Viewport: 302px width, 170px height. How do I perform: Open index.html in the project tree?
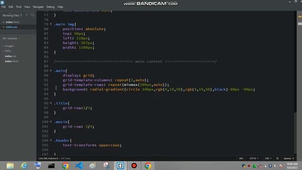pyautogui.click(x=11, y=61)
